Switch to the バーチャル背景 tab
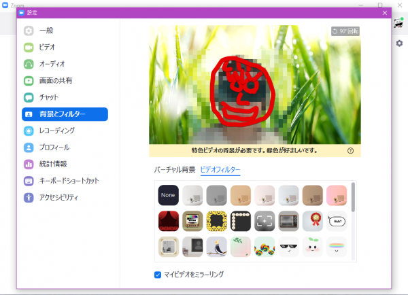 coord(174,170)
